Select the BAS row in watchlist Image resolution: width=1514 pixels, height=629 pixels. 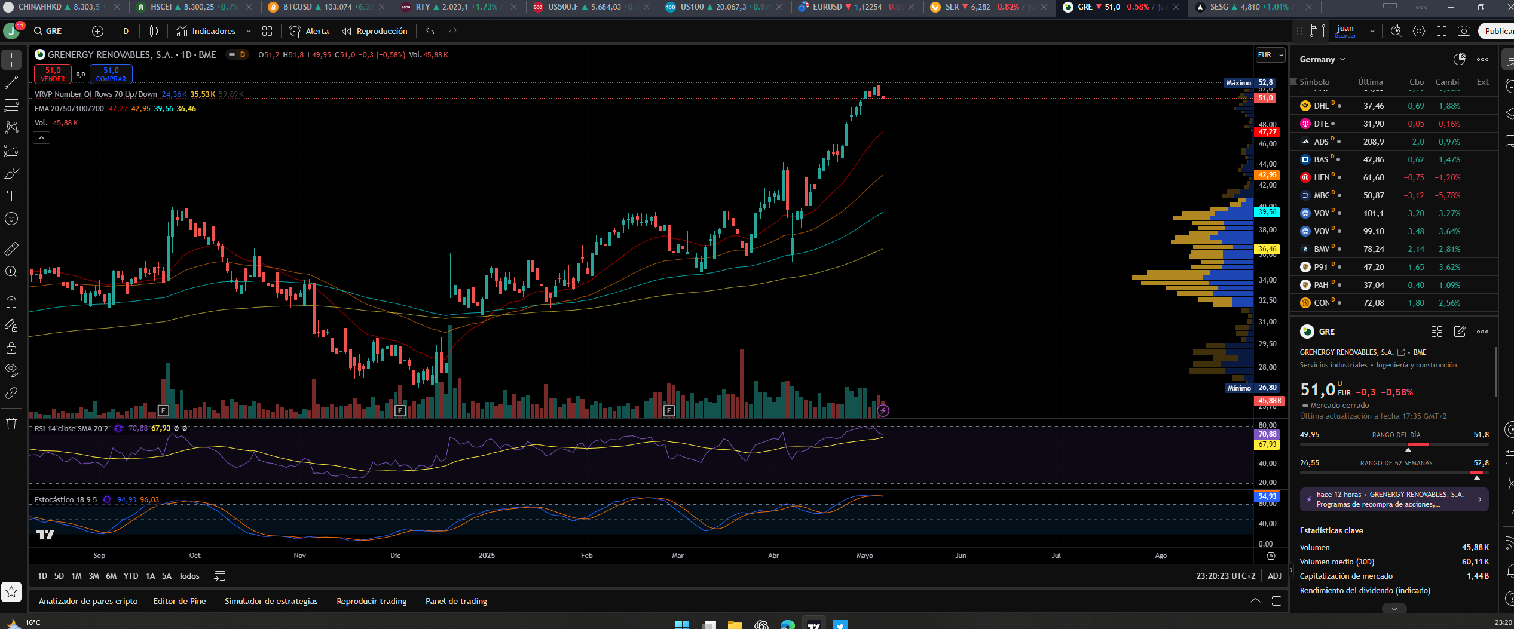tap(1394, 159)
